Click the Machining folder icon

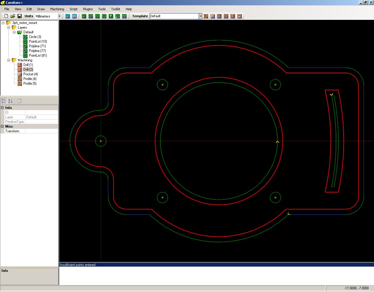pyautogui.click(x=14, y=60)
